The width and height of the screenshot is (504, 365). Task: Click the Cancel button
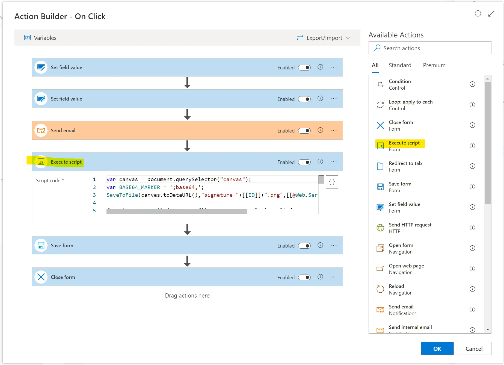pos(474,349)
